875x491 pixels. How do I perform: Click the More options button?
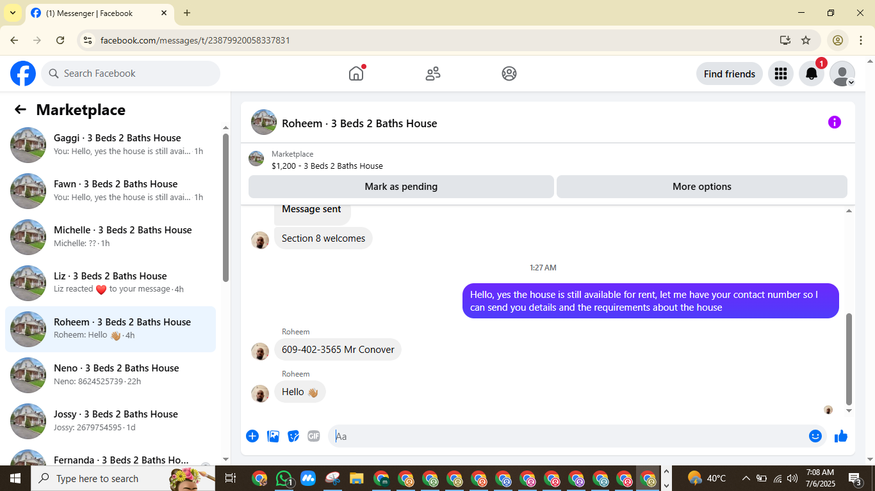click(702, 187)
